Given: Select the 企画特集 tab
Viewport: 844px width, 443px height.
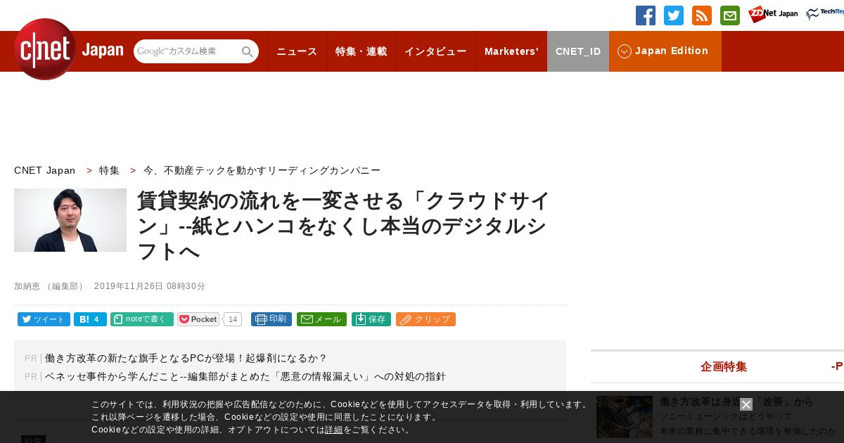Looking at the screenshot, I should click(x=724, y=366).
